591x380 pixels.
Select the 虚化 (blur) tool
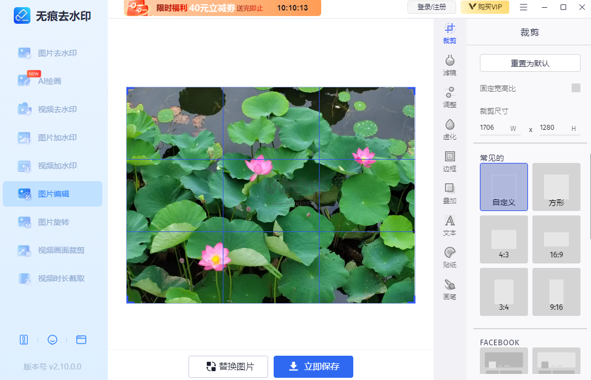pyautogui.click(x=449, y=126)
